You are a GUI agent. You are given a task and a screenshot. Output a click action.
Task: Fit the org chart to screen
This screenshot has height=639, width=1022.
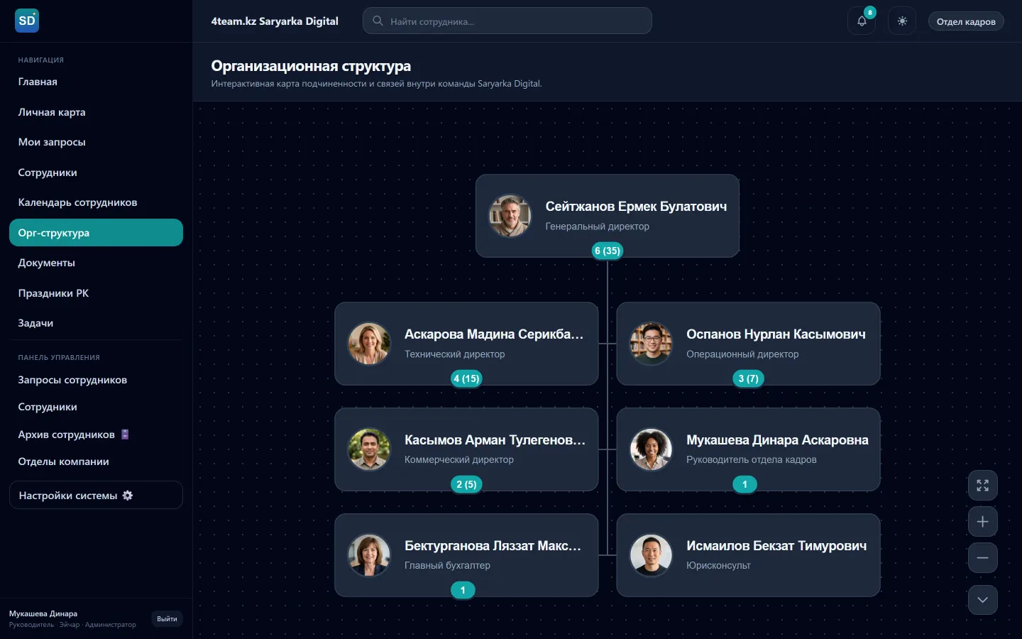pos(982,486)
